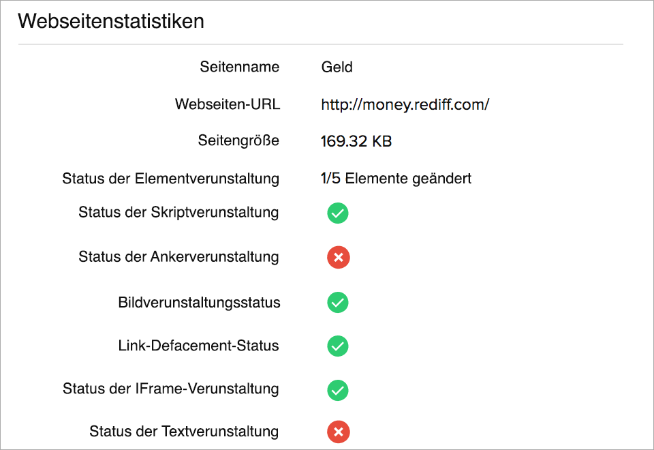The image size is (654, 450).
Task: Click the 'Status der Ankerverunstaltung' label
Action: point(178,257)
